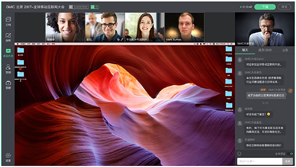Click the Apple logo in shared desktop menu bar
The image size is (296, 167).
[x=17, y=44]
